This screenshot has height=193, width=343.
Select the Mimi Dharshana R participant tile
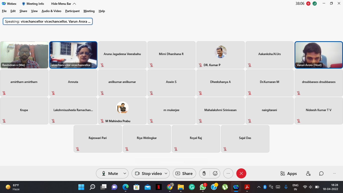click(x=171, y=55)
